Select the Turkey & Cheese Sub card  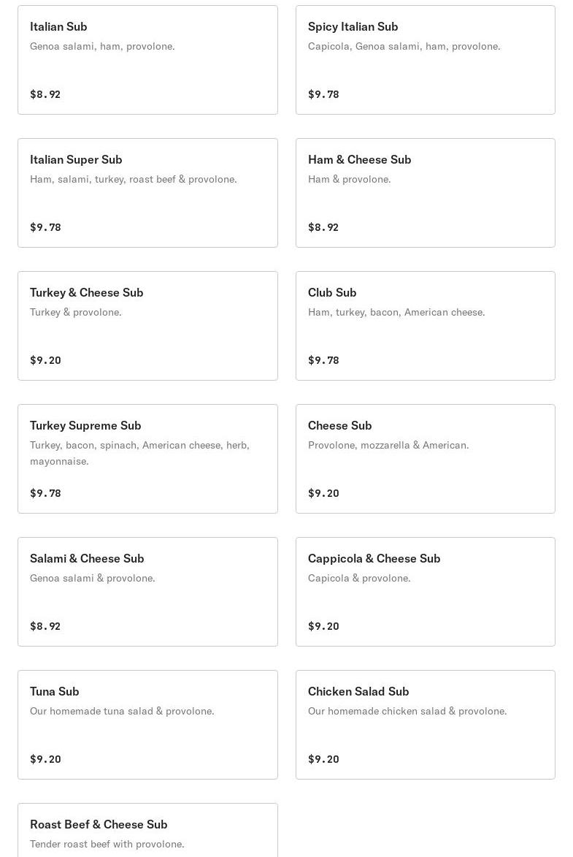tap(147, 326)
